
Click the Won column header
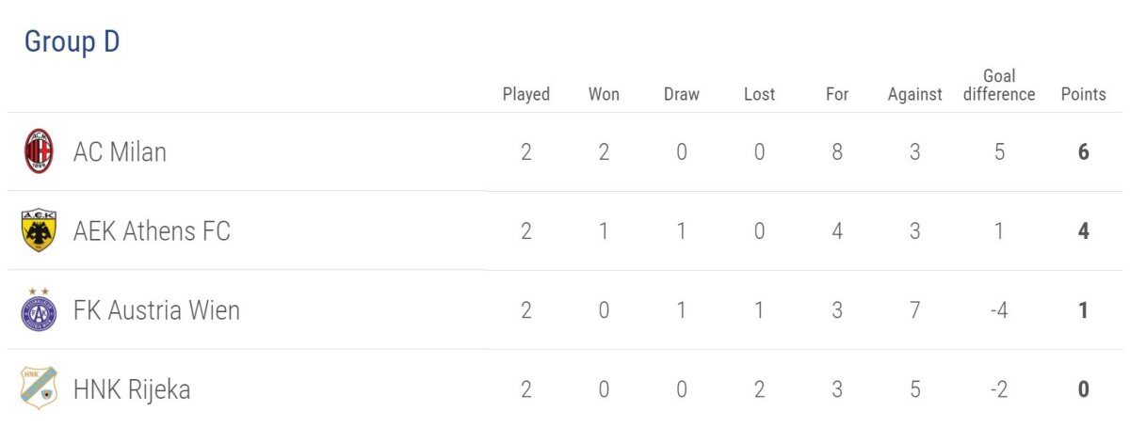coord(604,94)
